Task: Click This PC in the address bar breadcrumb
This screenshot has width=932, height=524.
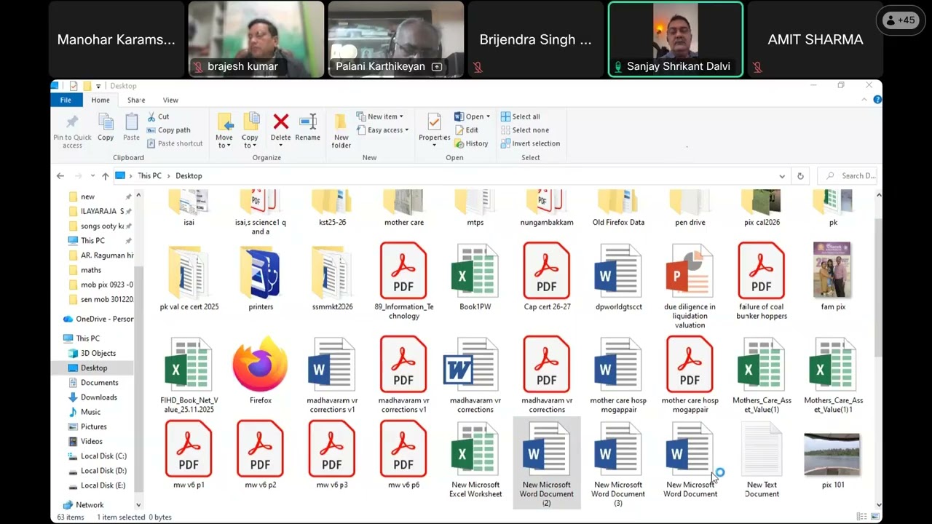Action: click(x=149, y=176)
